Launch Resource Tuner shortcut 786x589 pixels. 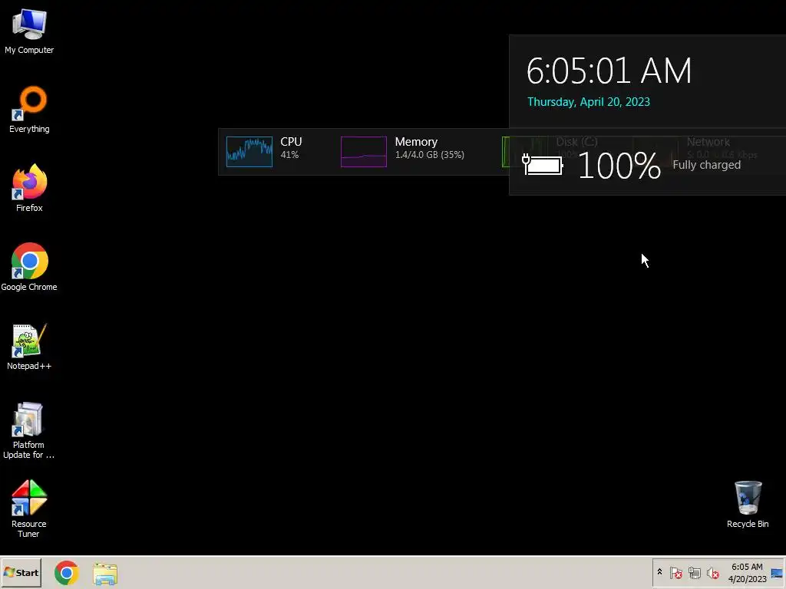tap(29, 509)
